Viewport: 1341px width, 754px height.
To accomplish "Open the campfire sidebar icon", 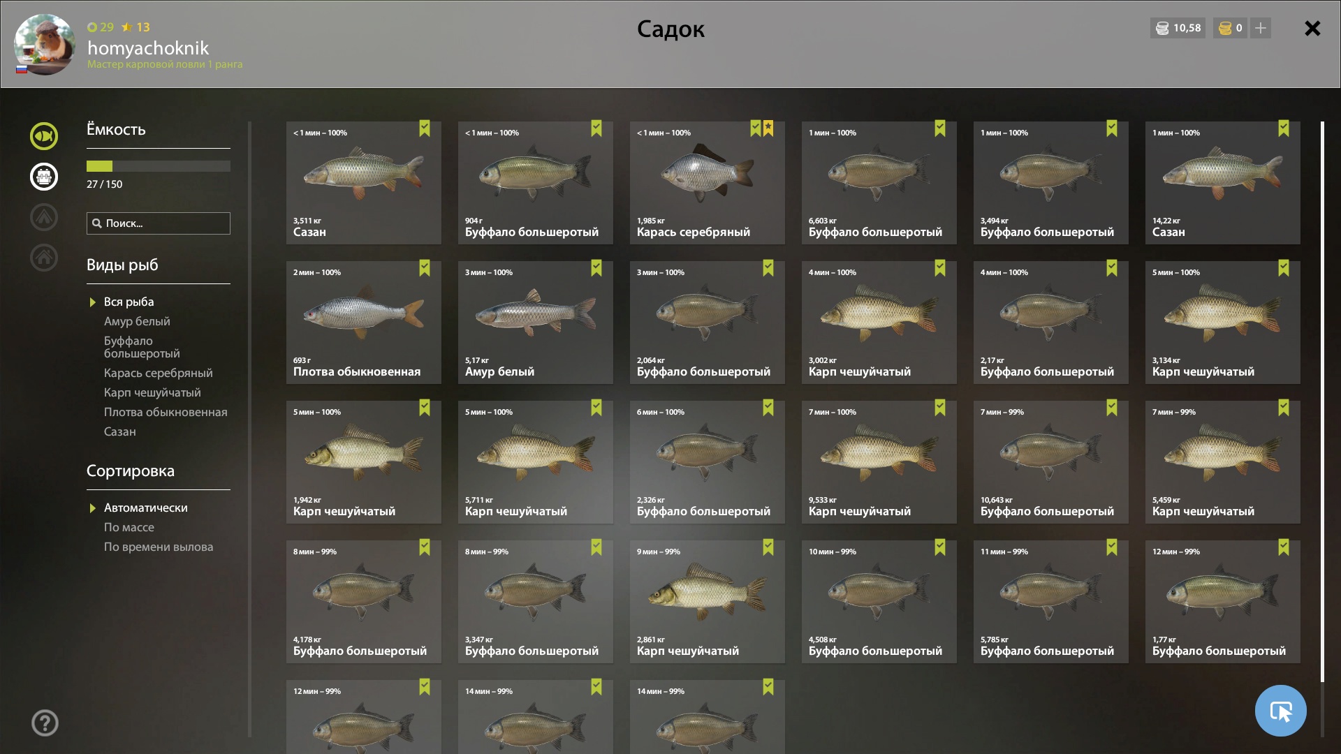I will (43, 217).
